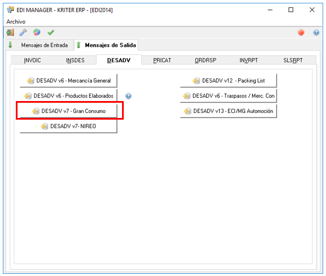
Task: Click the exit door toolbar icon
Action: pyautogui.click(x=10, y=32)
